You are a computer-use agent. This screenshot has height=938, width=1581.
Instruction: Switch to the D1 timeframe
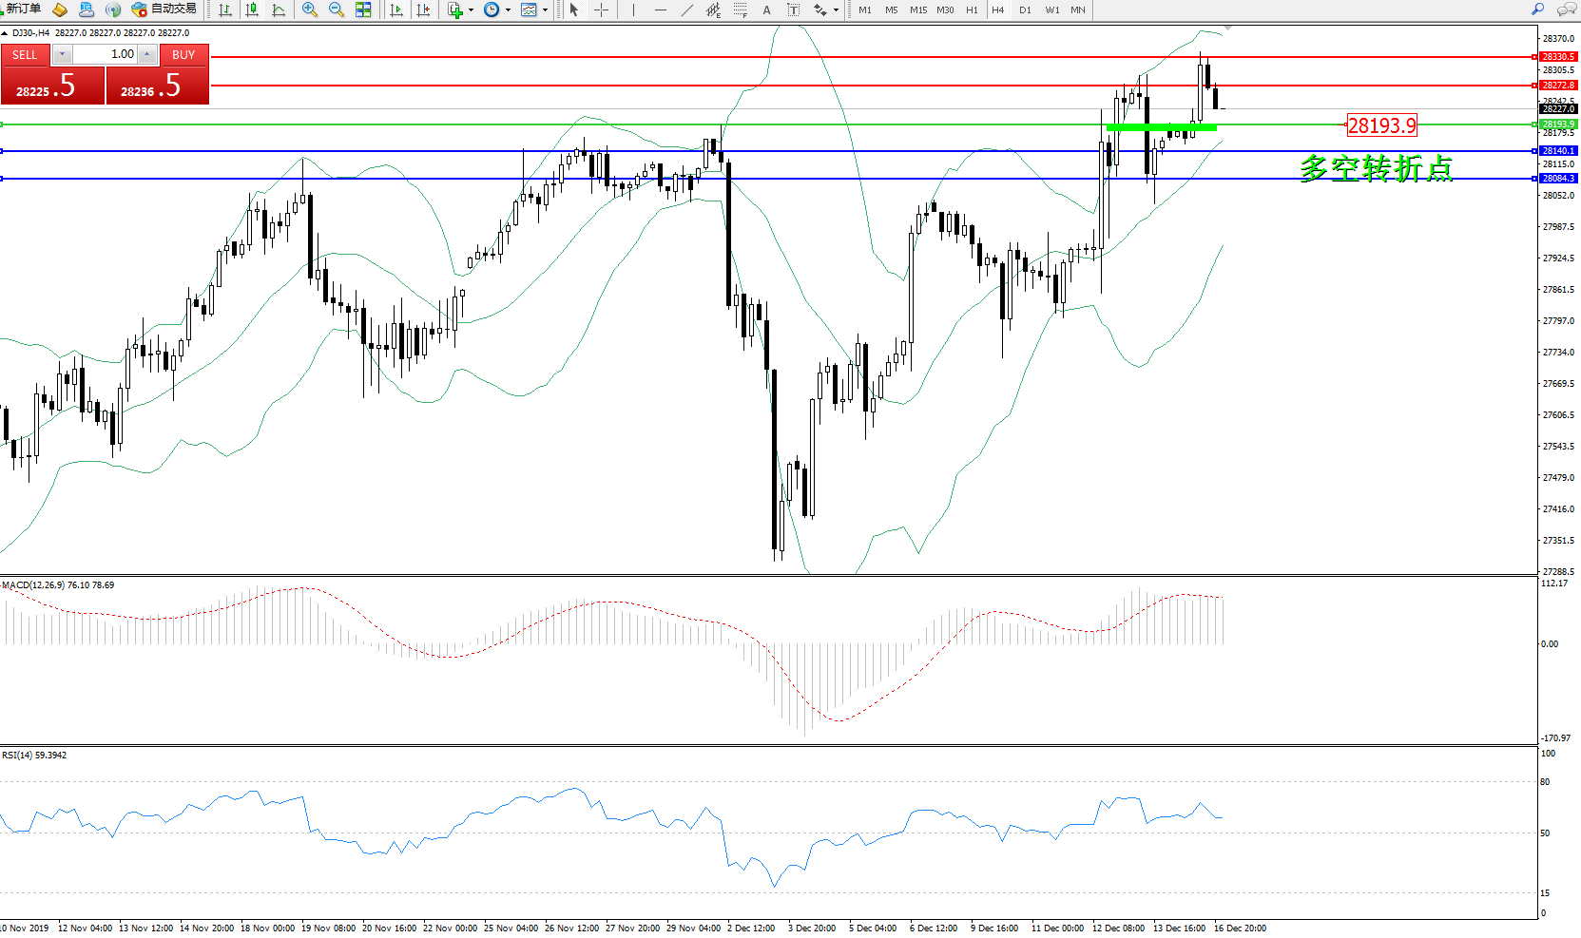click(x=1025, y=10)
